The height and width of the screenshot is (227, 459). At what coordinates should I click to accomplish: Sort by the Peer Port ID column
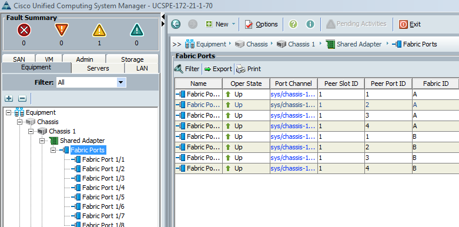coord(388,84)
